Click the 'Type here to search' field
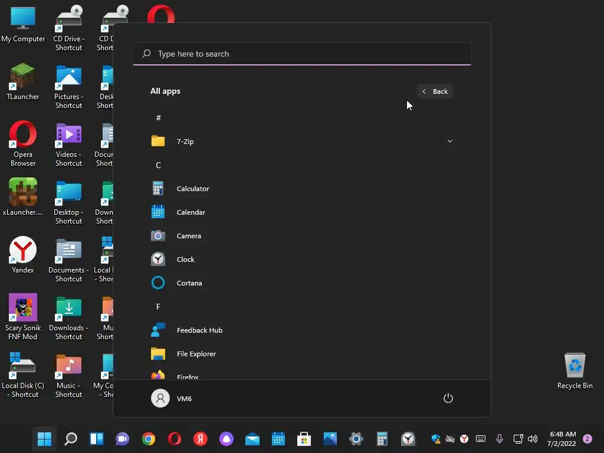The height and width of the screenshot is (453, 604). pos(302,54)
